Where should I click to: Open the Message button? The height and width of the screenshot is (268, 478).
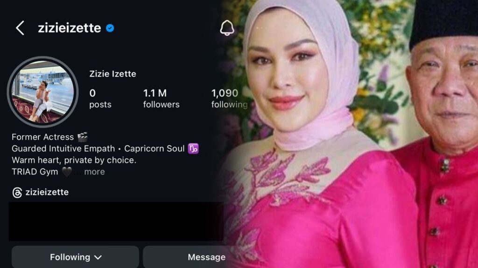[206, 257]
